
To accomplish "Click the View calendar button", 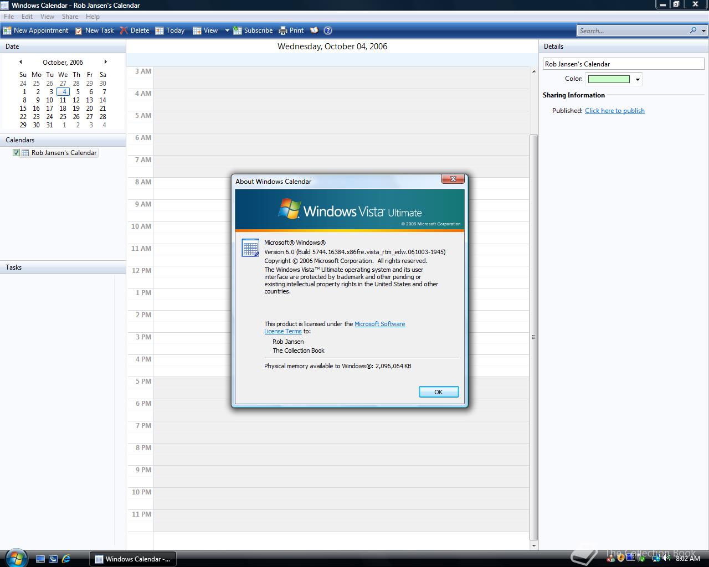I will 205,30.
